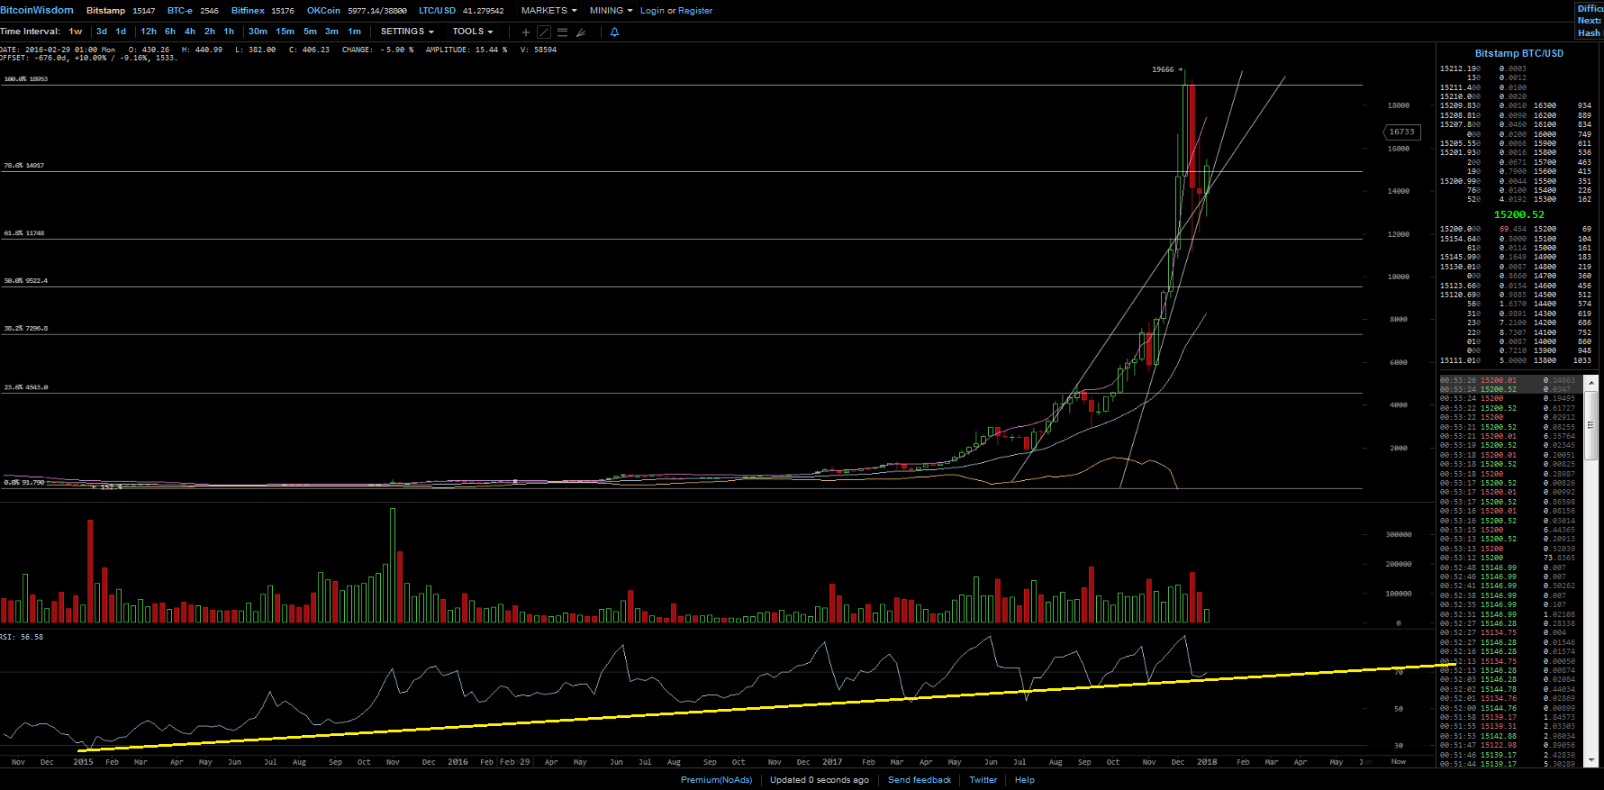Screen dimensions: 1604x790
Task: Select the crosshair cursor tool
Action: tap(526, 32)
